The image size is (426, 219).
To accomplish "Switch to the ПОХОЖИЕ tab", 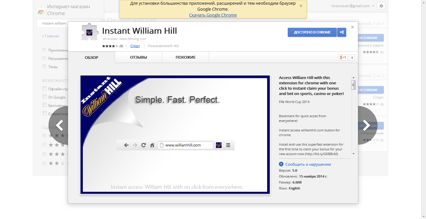I will [x=185, y=57].
